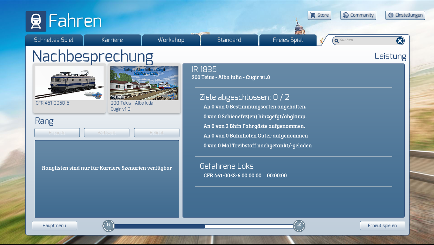Image resolution: width=434 pixels, height=245 pixels.
Task: Click the magnifier icon in search box
Action: [336, 41]
